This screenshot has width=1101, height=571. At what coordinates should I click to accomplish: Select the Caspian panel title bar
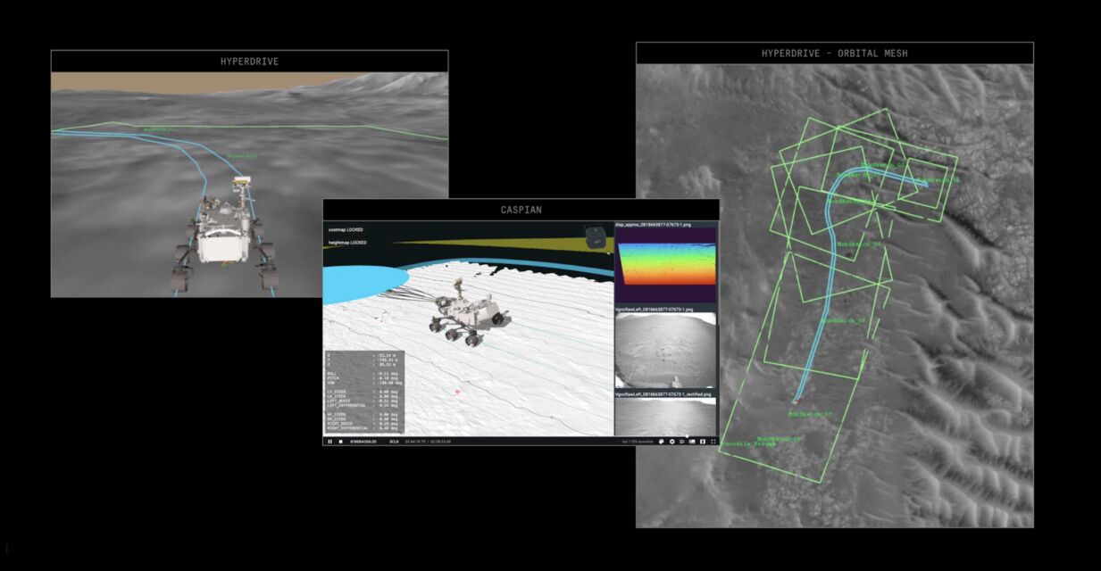521,210
